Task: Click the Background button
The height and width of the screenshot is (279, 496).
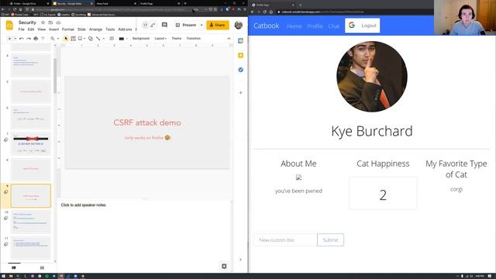Action: [x=141, y=39]
